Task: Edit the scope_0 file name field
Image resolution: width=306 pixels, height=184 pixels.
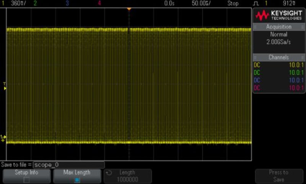Action: [x=69, y=165]
